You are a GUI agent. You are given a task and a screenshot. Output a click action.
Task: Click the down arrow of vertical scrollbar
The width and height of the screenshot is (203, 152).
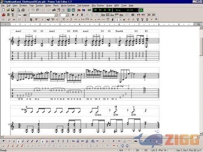coord(201,134)
